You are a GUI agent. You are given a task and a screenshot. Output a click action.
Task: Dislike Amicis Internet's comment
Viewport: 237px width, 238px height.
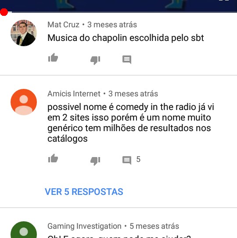tap(95, 161)
